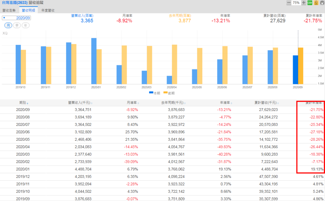Click monthly growth value -39.09%
Screen dimensions: 325x201
coord(131,162)
